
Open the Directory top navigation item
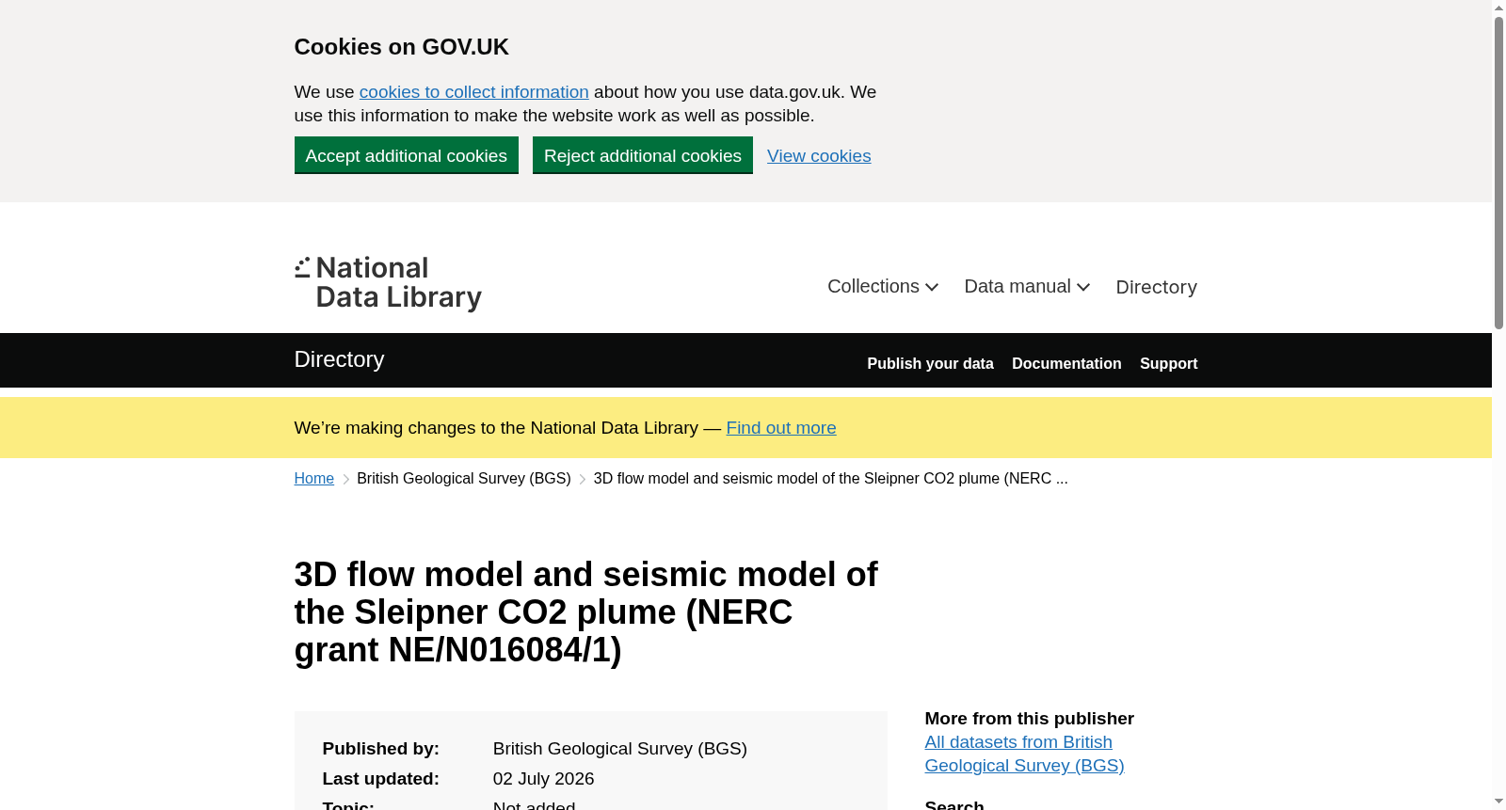(x=1156, y=287)
